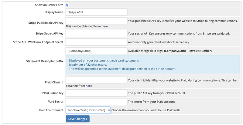
Task: Click the Stripe ACH WebHook Endpoint Secret field
Action: 96,42
